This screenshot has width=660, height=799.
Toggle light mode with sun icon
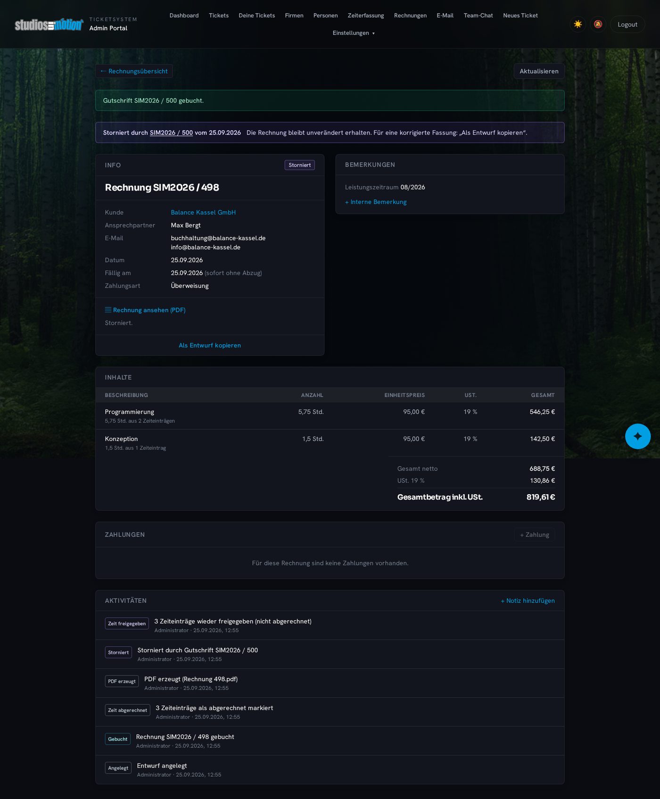click(577, 24)
